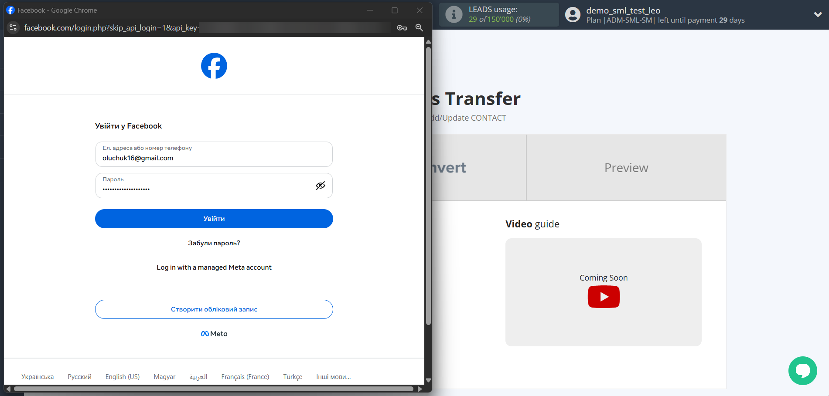Open the partially hidden Convert tab
This screenshot has width=829, height=396.
(479, 168)
